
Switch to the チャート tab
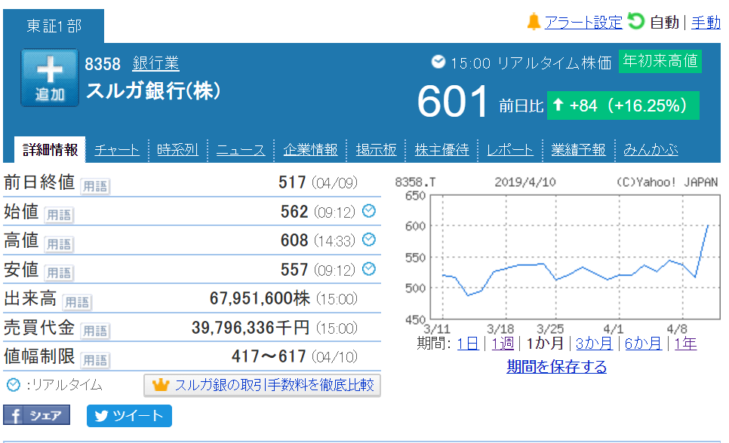[117, 149]
